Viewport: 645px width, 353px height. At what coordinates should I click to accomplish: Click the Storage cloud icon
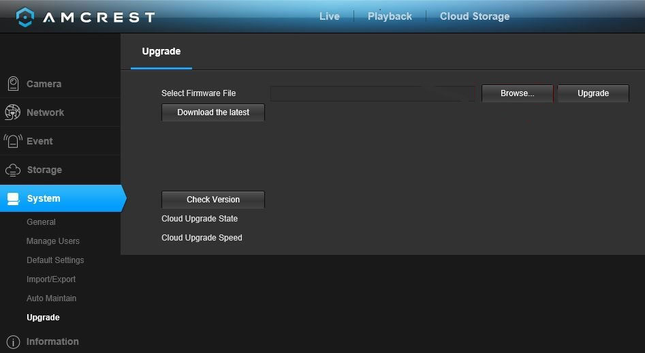tap(13, 170)
